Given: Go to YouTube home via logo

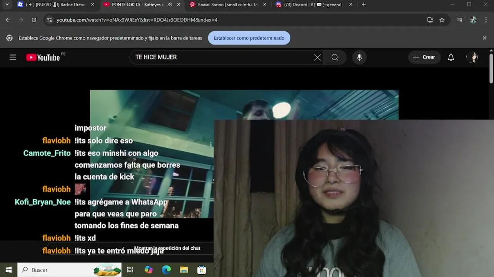Looking at the screenshot, I should (43, 57).
